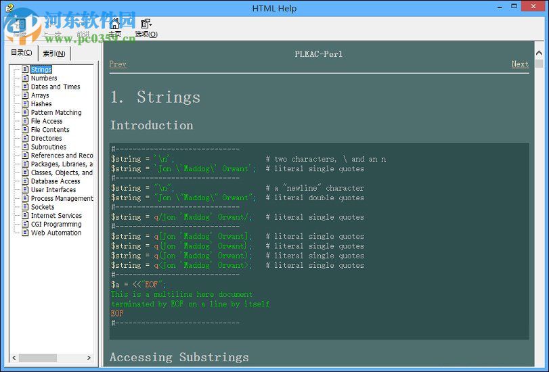Click the Introduction heading
Viewport: 549px width, 372px height.
coord(152,125)
